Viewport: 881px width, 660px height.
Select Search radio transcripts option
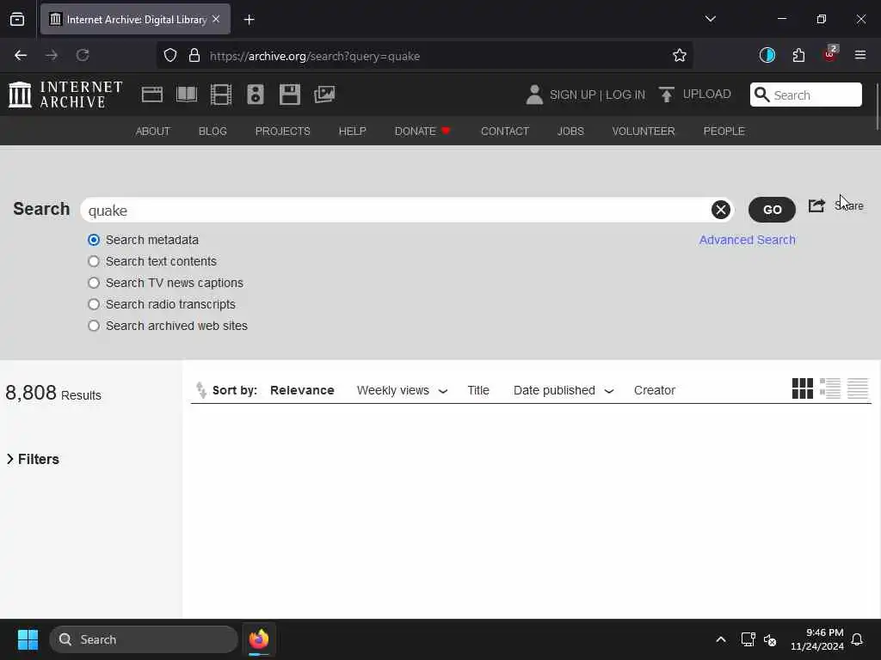click(94, 304)
